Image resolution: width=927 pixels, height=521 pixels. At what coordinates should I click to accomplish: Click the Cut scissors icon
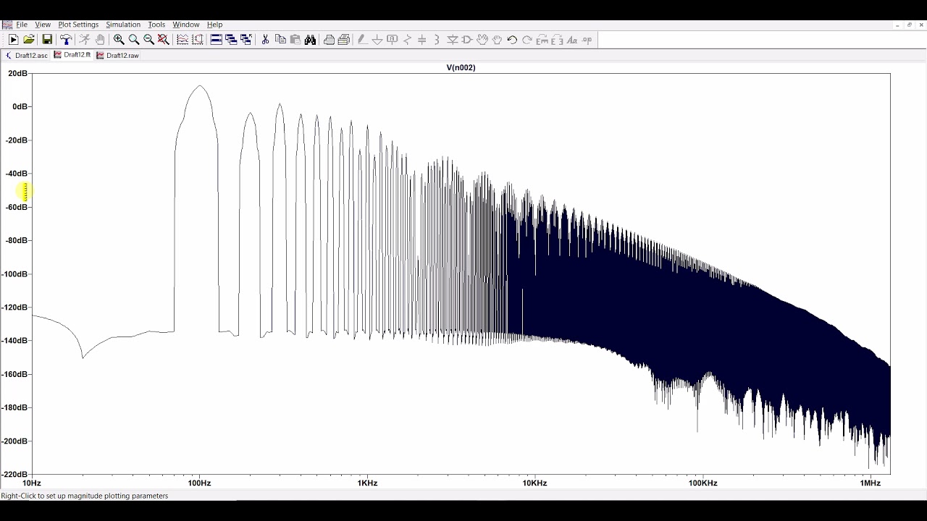point(265,40)
